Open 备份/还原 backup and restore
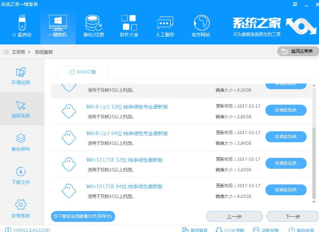 [x=94, y=26]
